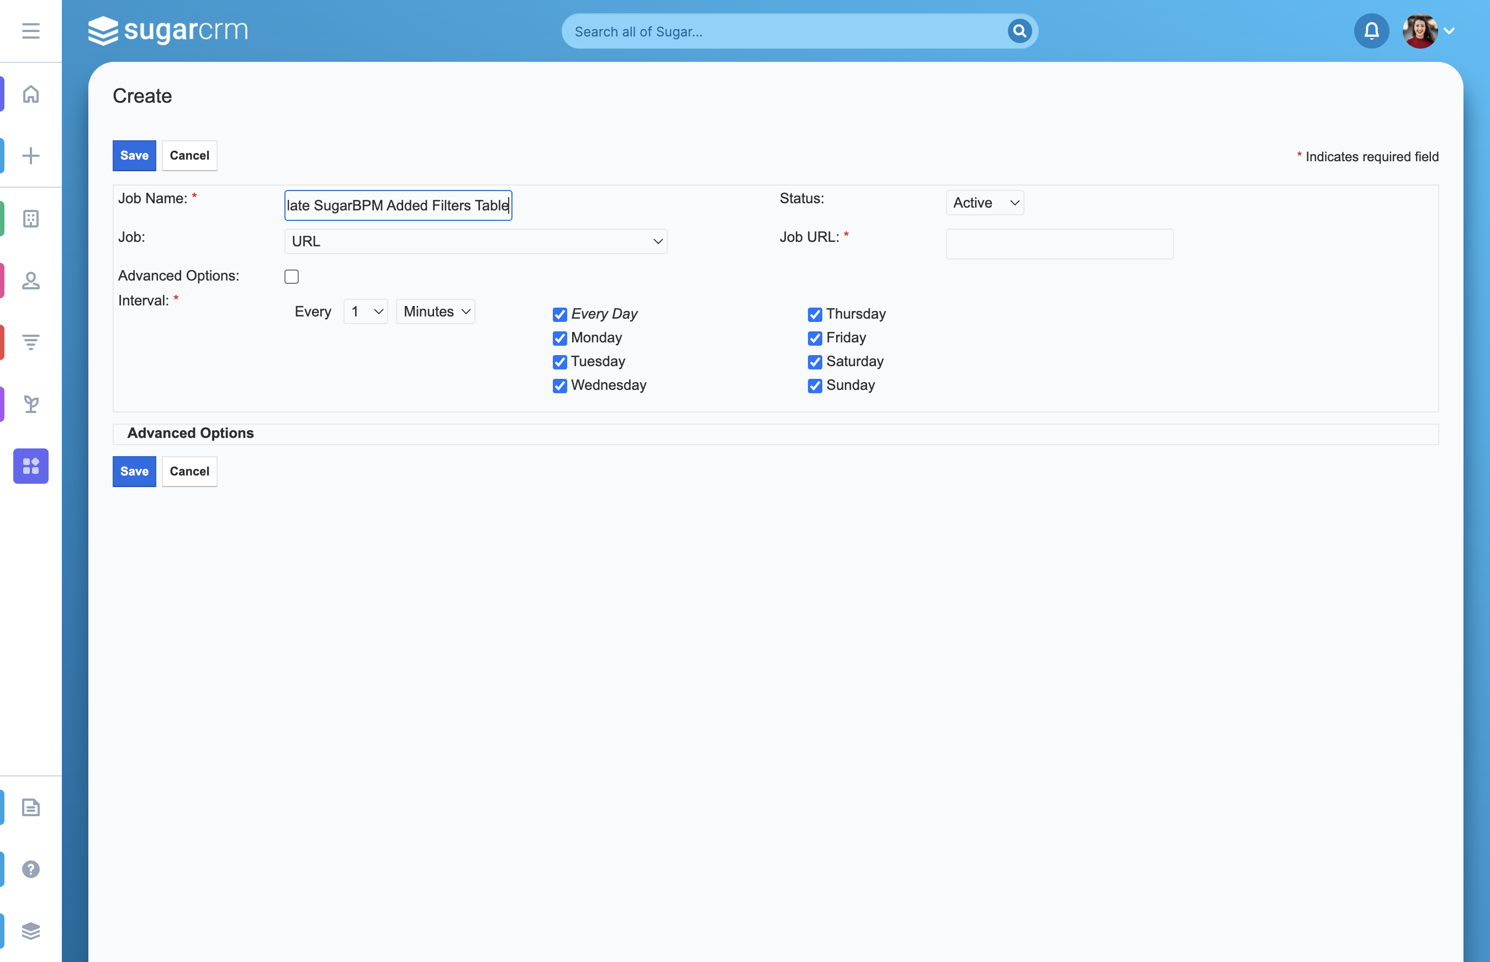This screenshot has height=962, width=1490.
Task: Open the Minutes interval unit dropdown
Action: pos(435,311)
